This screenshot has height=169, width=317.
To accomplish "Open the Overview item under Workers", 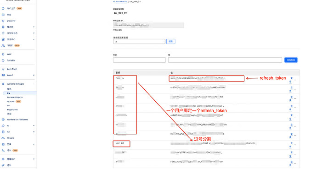I will coord(9,89).
